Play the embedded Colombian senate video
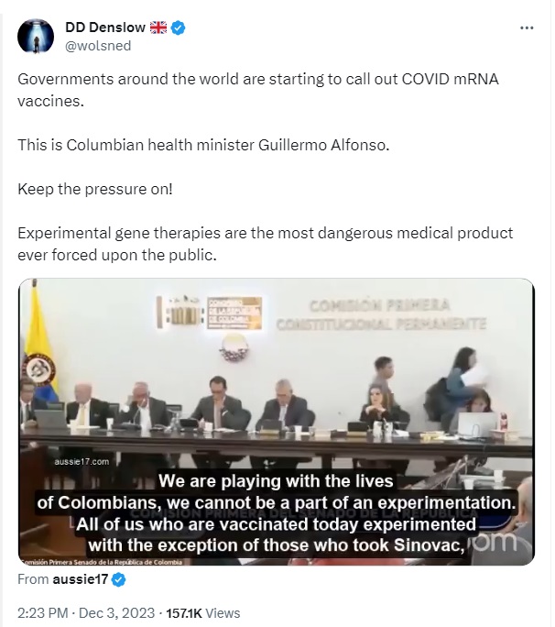This screenshot has width=555, height=627. pos(277,422)
